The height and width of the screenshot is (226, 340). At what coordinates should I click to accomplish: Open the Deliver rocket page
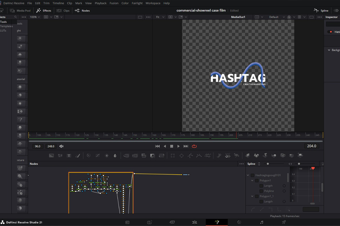[284, 222]
